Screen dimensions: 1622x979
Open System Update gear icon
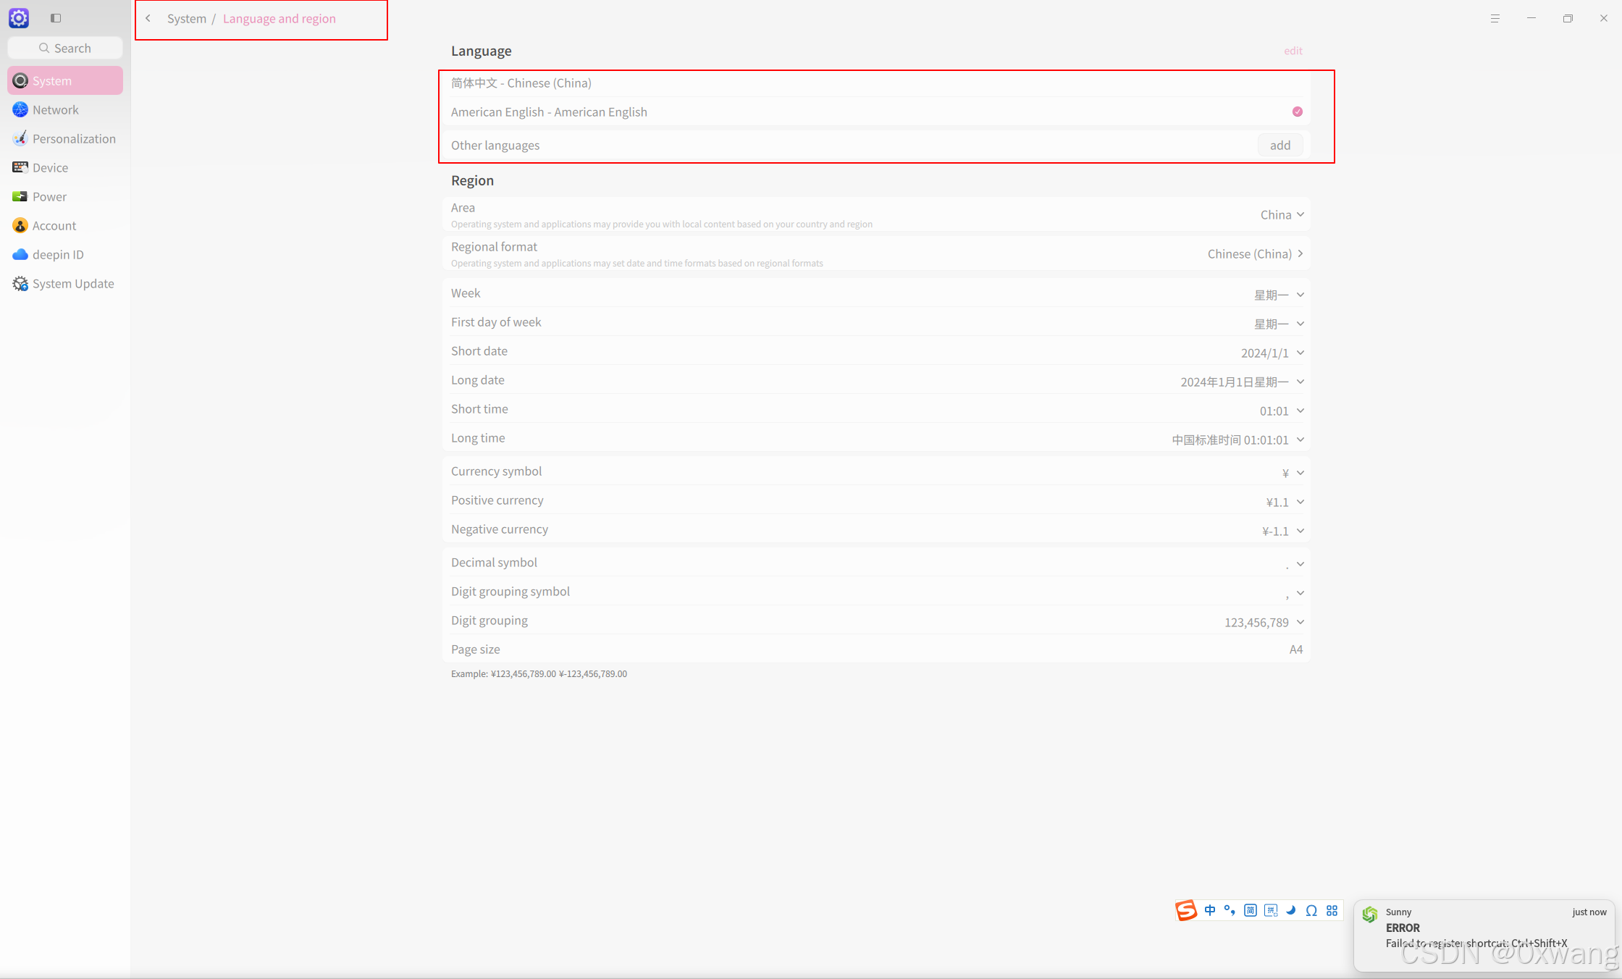pos(20,283)
